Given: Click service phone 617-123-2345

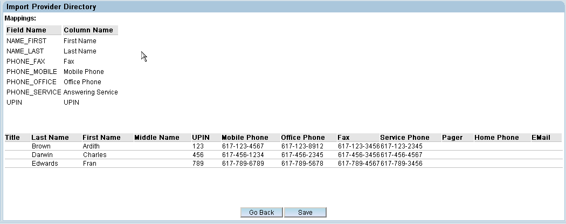Looking at the screenshot, I should 402,146.
